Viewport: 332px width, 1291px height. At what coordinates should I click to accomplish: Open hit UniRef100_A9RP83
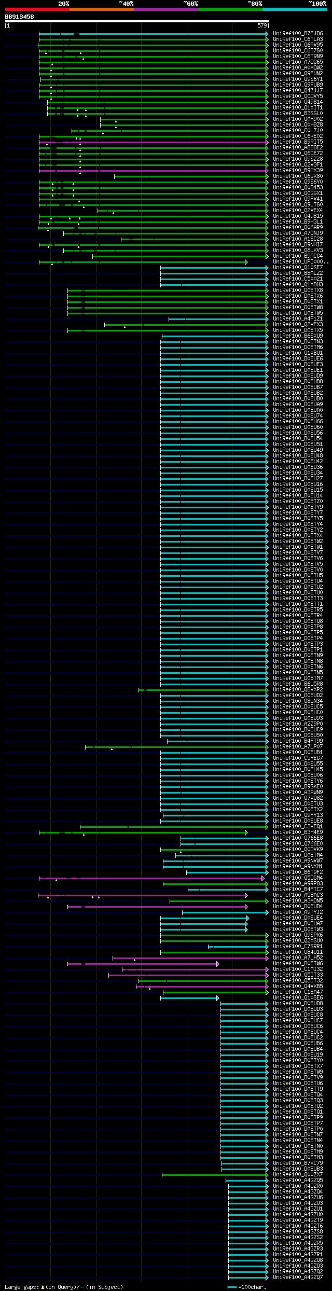298,884
